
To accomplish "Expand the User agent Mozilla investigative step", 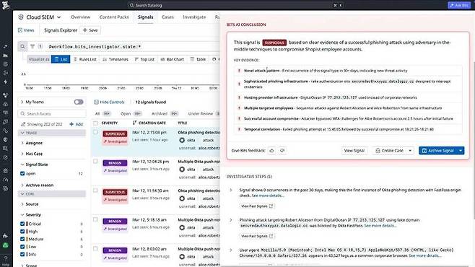I will pos(231,250).
